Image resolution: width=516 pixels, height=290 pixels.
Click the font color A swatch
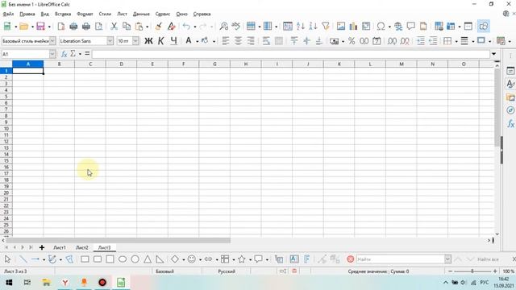pos(189,41)
